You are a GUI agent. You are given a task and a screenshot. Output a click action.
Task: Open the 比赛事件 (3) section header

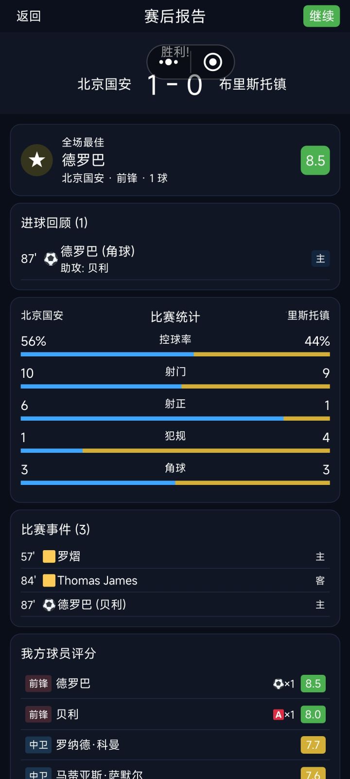point(55,530)
